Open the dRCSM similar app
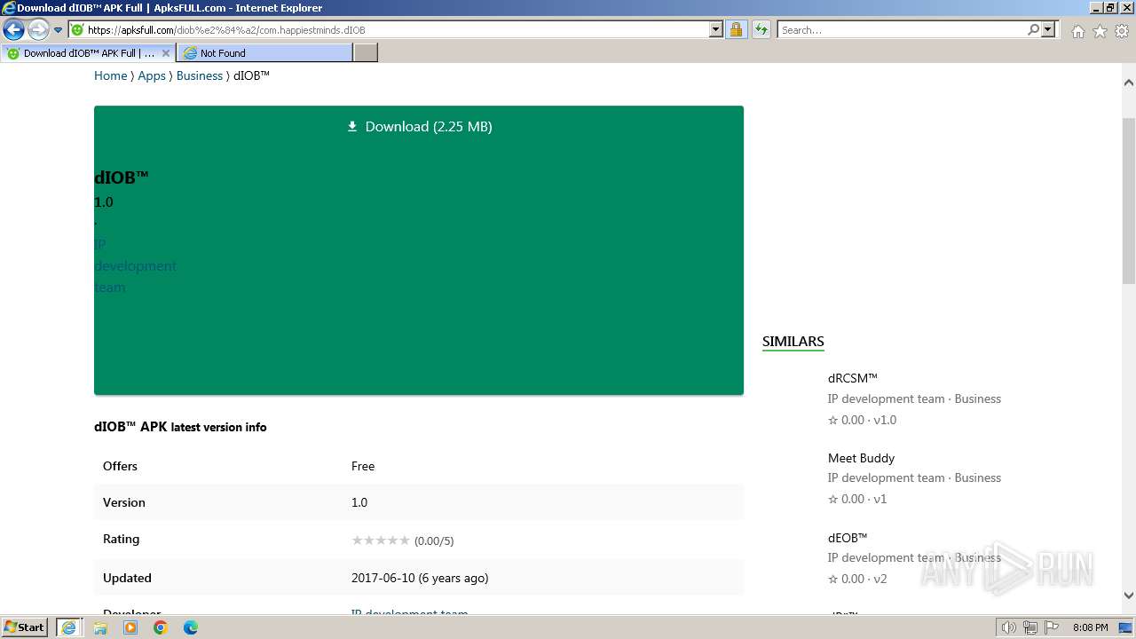The width and height of the screenshot is (1136, 639). click(x=852, y=378)
